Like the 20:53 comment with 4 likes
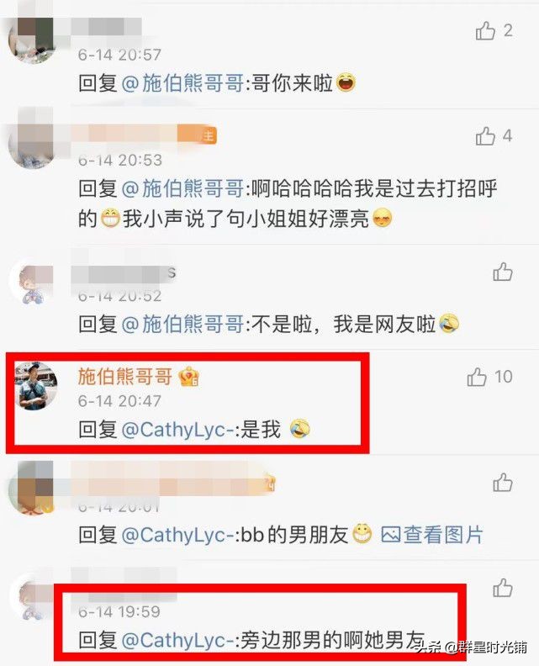The height and width of the screenshot is (666, 539). click(x=485, y=136)
